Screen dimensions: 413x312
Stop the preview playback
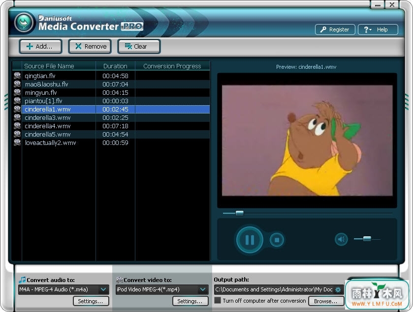point(277,240)
